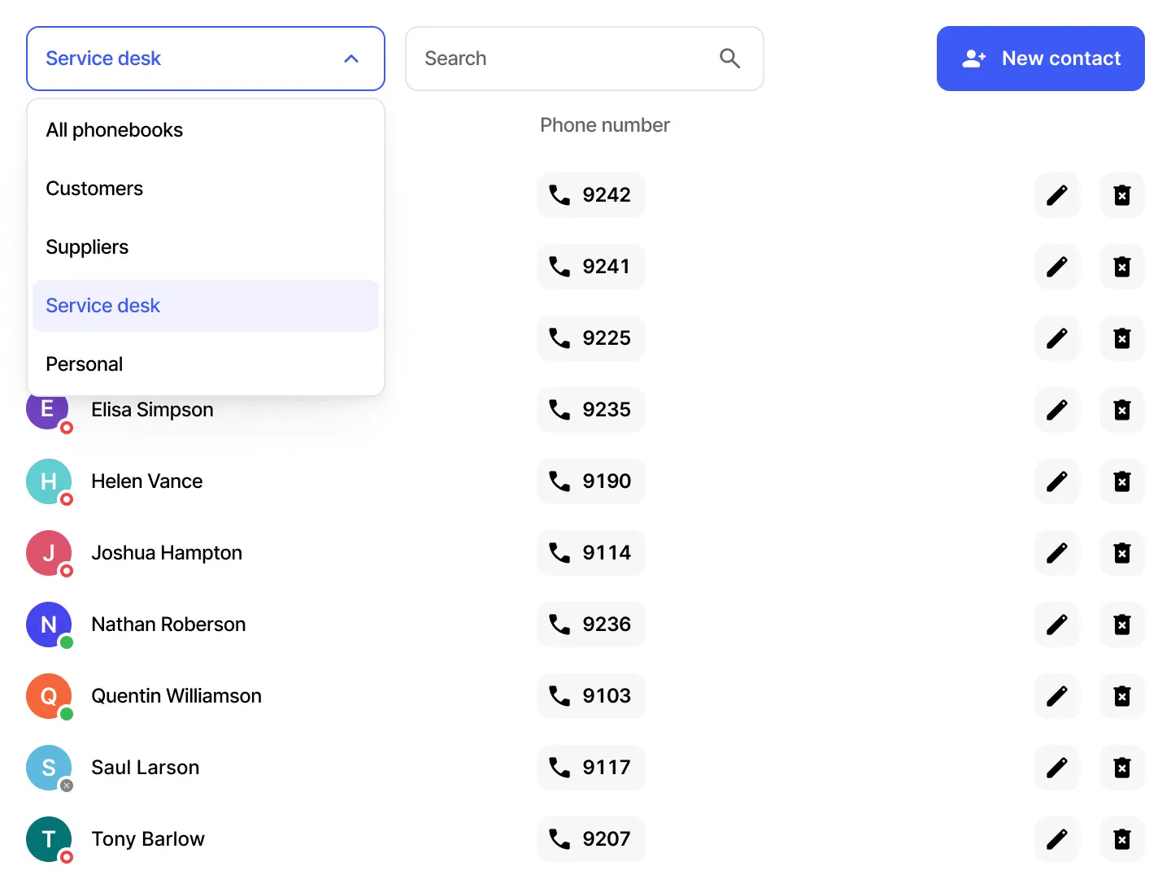Click the search magnifier icon

[729, 59]
